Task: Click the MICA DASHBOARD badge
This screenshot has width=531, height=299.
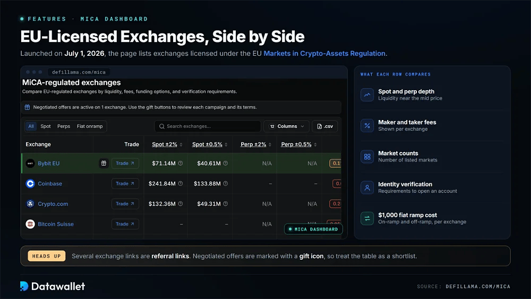Action: [313, 229]
